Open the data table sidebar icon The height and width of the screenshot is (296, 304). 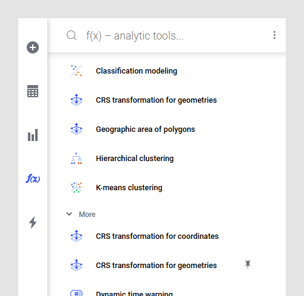tap(33, 91)
